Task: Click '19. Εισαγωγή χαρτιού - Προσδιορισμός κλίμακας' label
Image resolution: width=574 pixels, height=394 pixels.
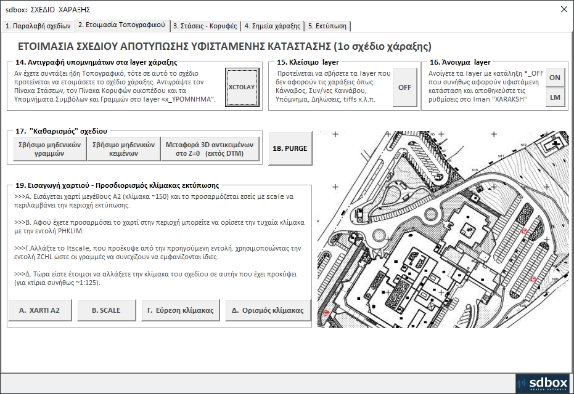Action: coord(117,185)
